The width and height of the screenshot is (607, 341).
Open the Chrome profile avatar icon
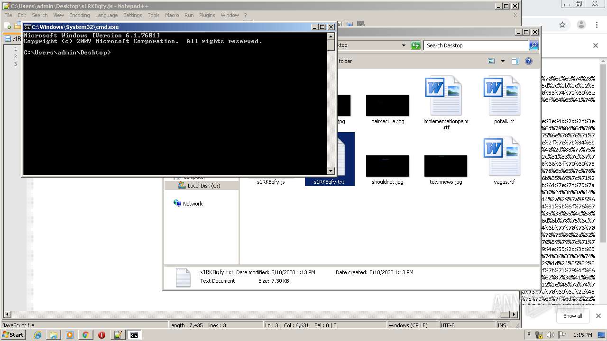tap(581, 25)
